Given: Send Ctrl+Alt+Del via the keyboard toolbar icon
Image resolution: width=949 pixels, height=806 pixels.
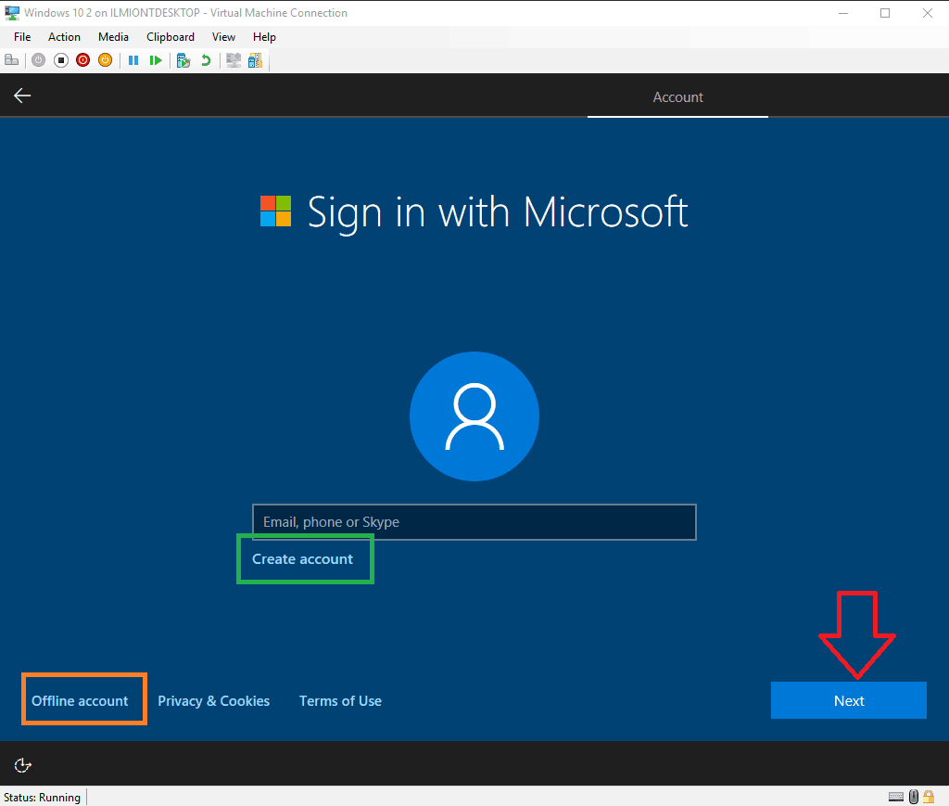Looking at the screenshot, I should tap(11, 60).
